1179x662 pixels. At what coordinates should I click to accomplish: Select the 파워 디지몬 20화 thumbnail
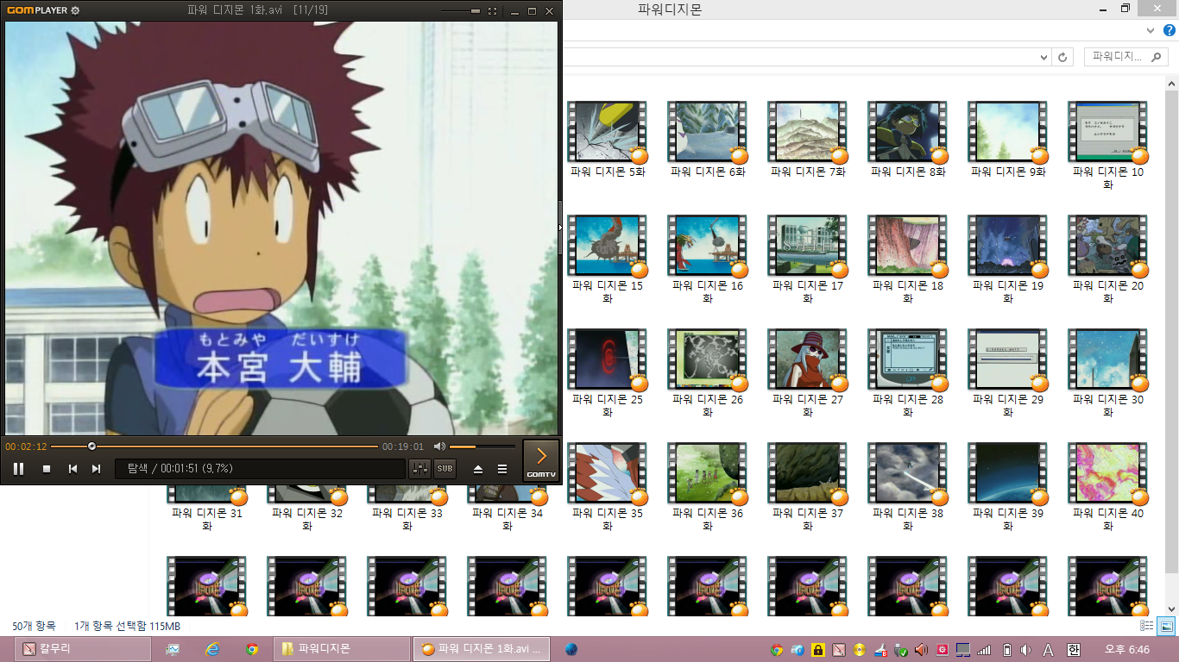tap(1108, 246)
